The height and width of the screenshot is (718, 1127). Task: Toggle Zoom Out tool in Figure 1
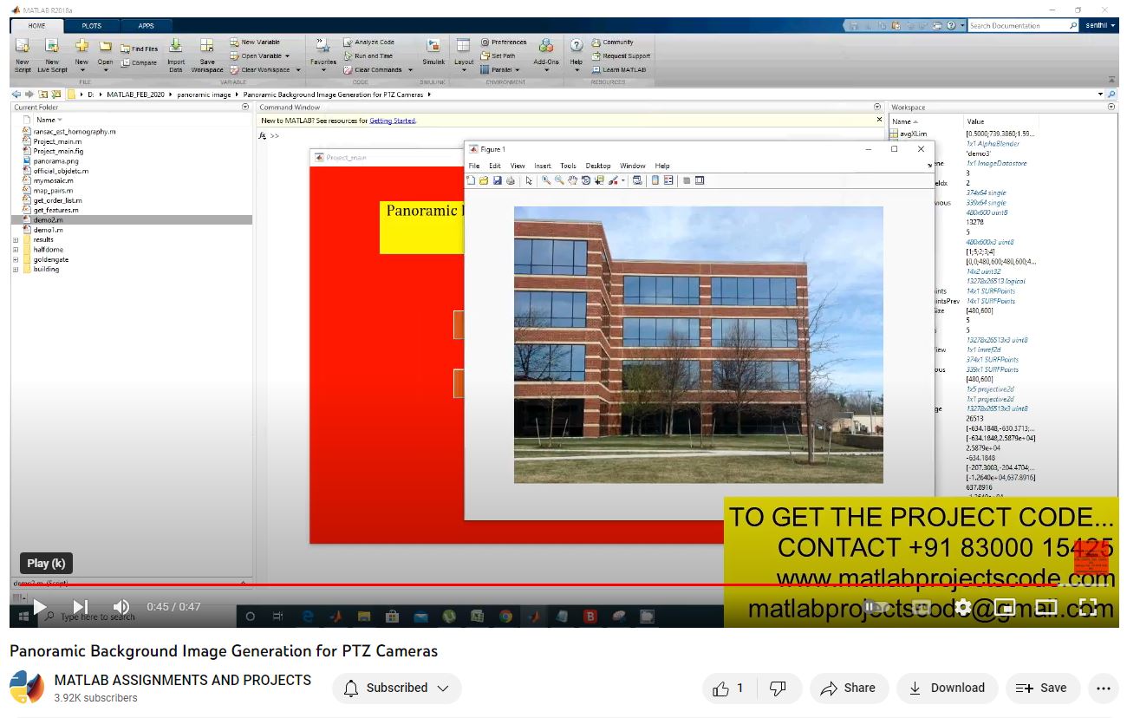point(559,180)
